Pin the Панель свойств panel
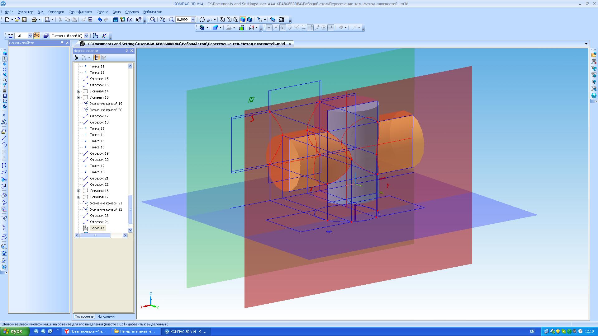The height and width of the screenshot is (336, 598). pos(62,43)
